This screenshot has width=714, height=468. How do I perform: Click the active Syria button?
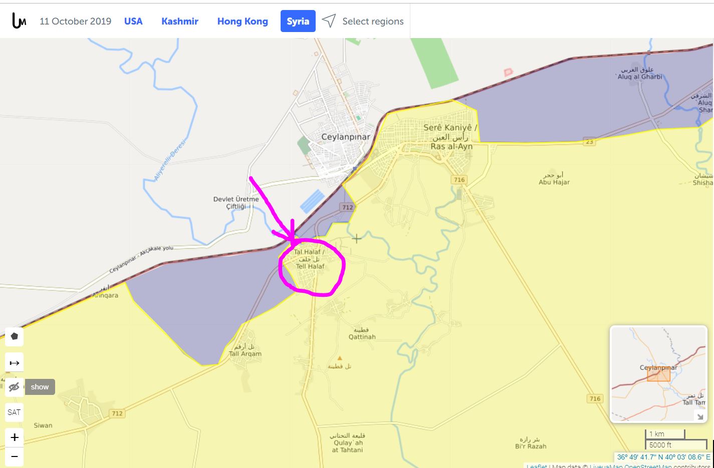298,21
